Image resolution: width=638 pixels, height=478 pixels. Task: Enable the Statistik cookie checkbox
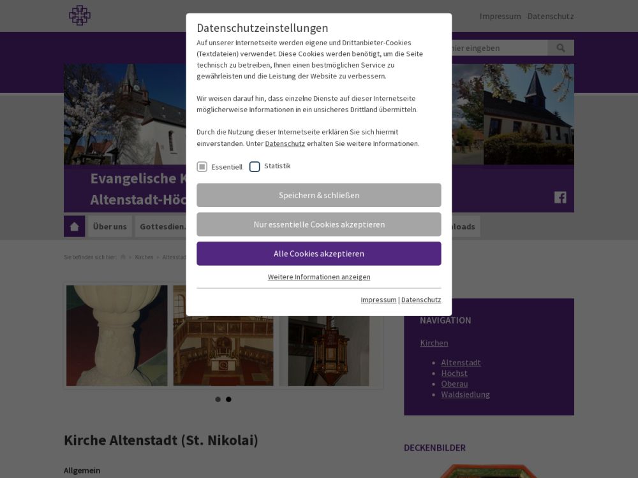pyautogui.click(x=255, y=167)
